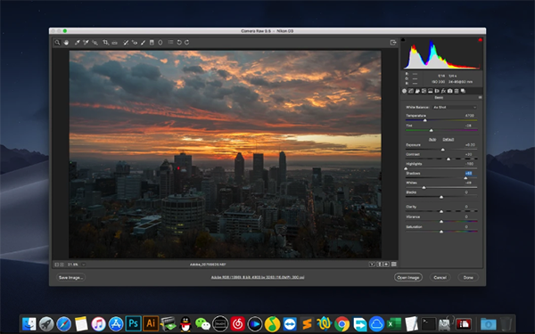535x334 pixels.
Task: Click the sunset city preview image
Action: [226, 154]
